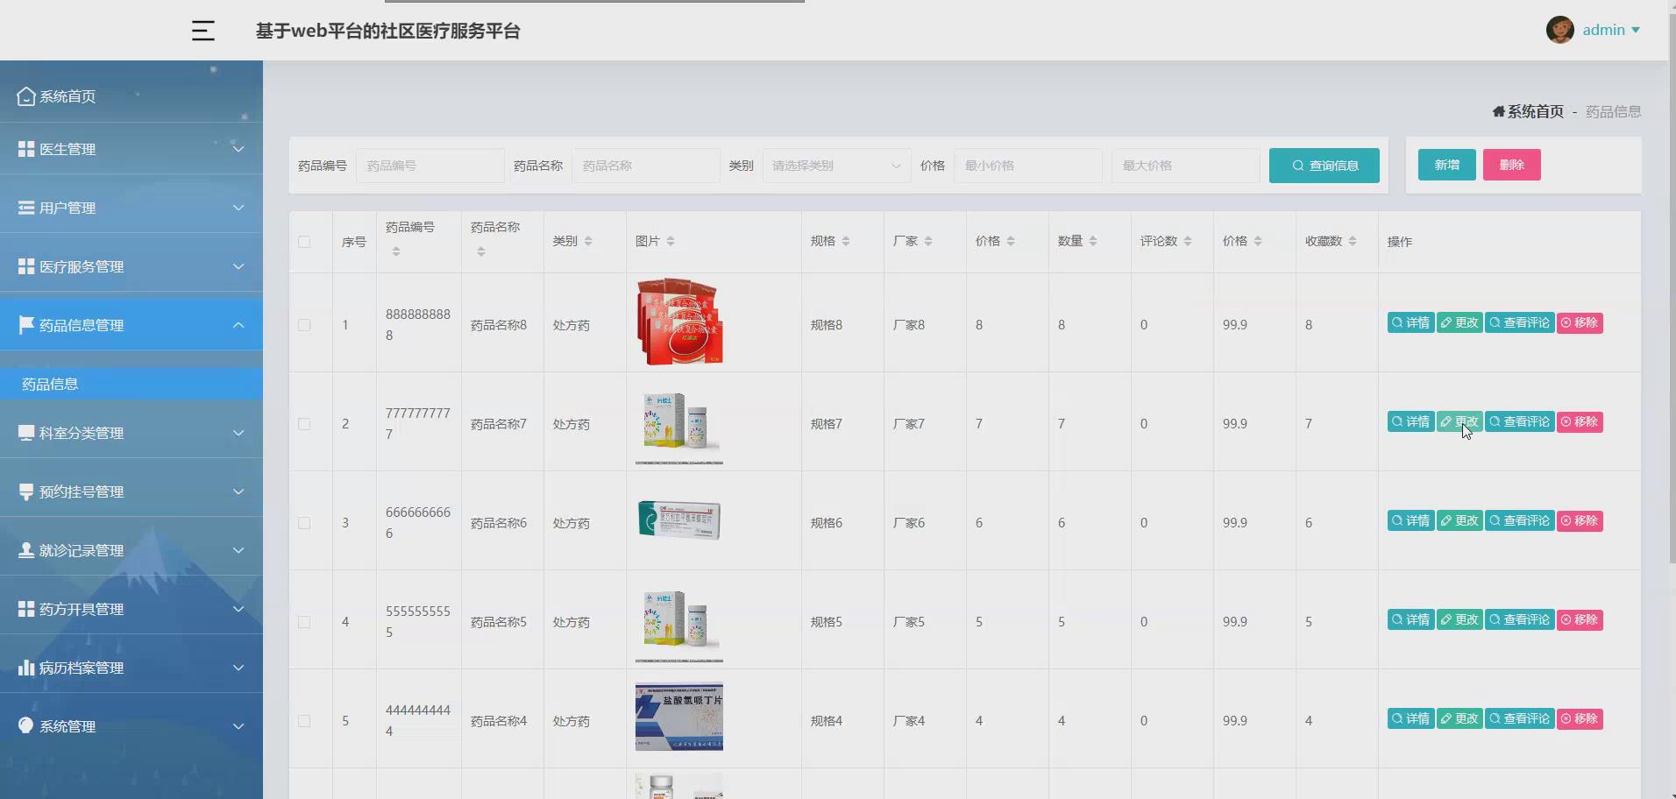Click 移除 for 药品名称8 row
1676x799 pixels.
[1580, 322]
